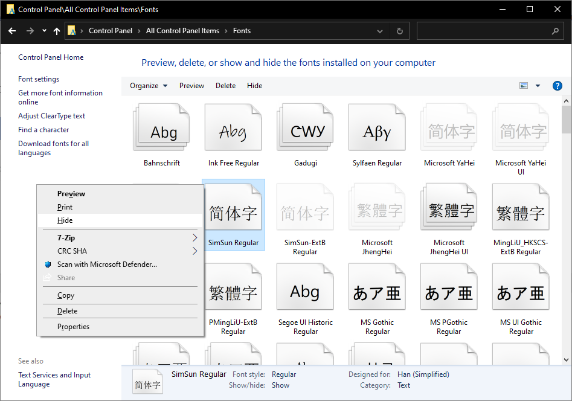This screenshot has height=401, width=572.
Task: Go forward with the Forward arrow
Action: [x=30, y=31]
